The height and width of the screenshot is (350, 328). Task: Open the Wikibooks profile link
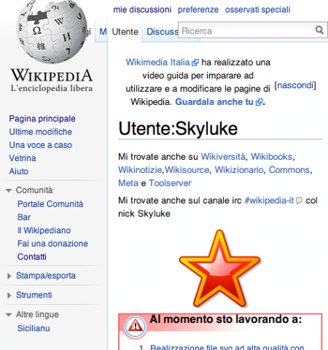click(271, 157)
